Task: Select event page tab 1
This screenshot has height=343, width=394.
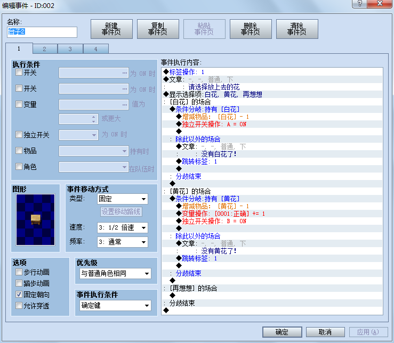Action: pyautogui.click(x=19, y=48)
